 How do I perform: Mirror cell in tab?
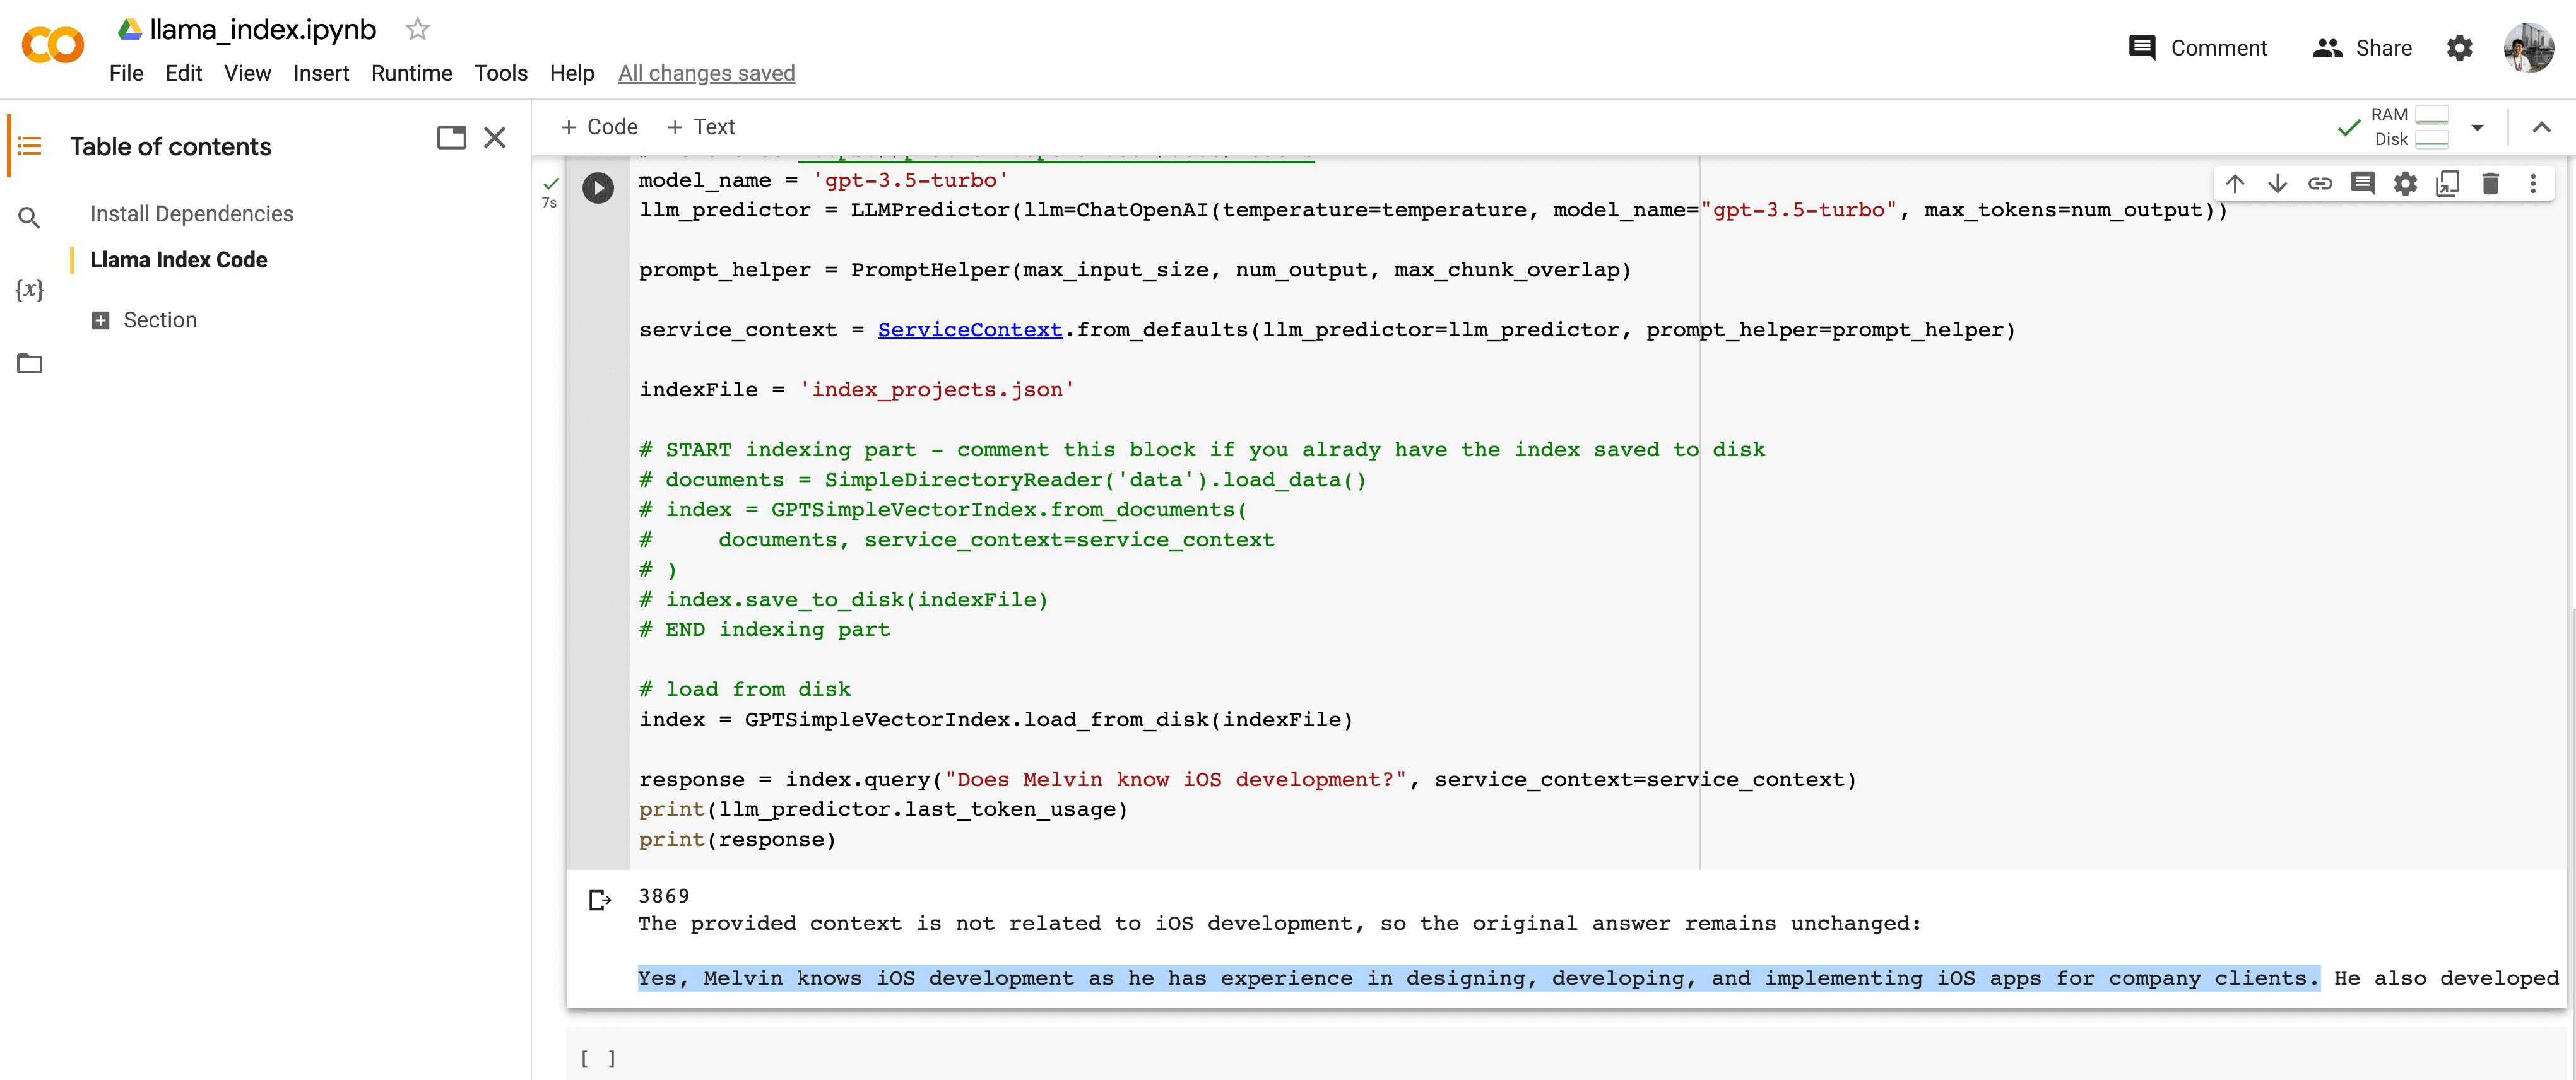(x=2447, y=183)
